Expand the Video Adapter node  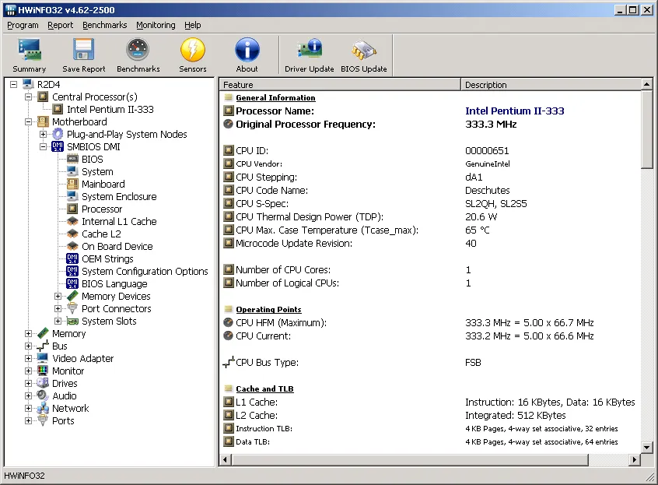(28, 358)
